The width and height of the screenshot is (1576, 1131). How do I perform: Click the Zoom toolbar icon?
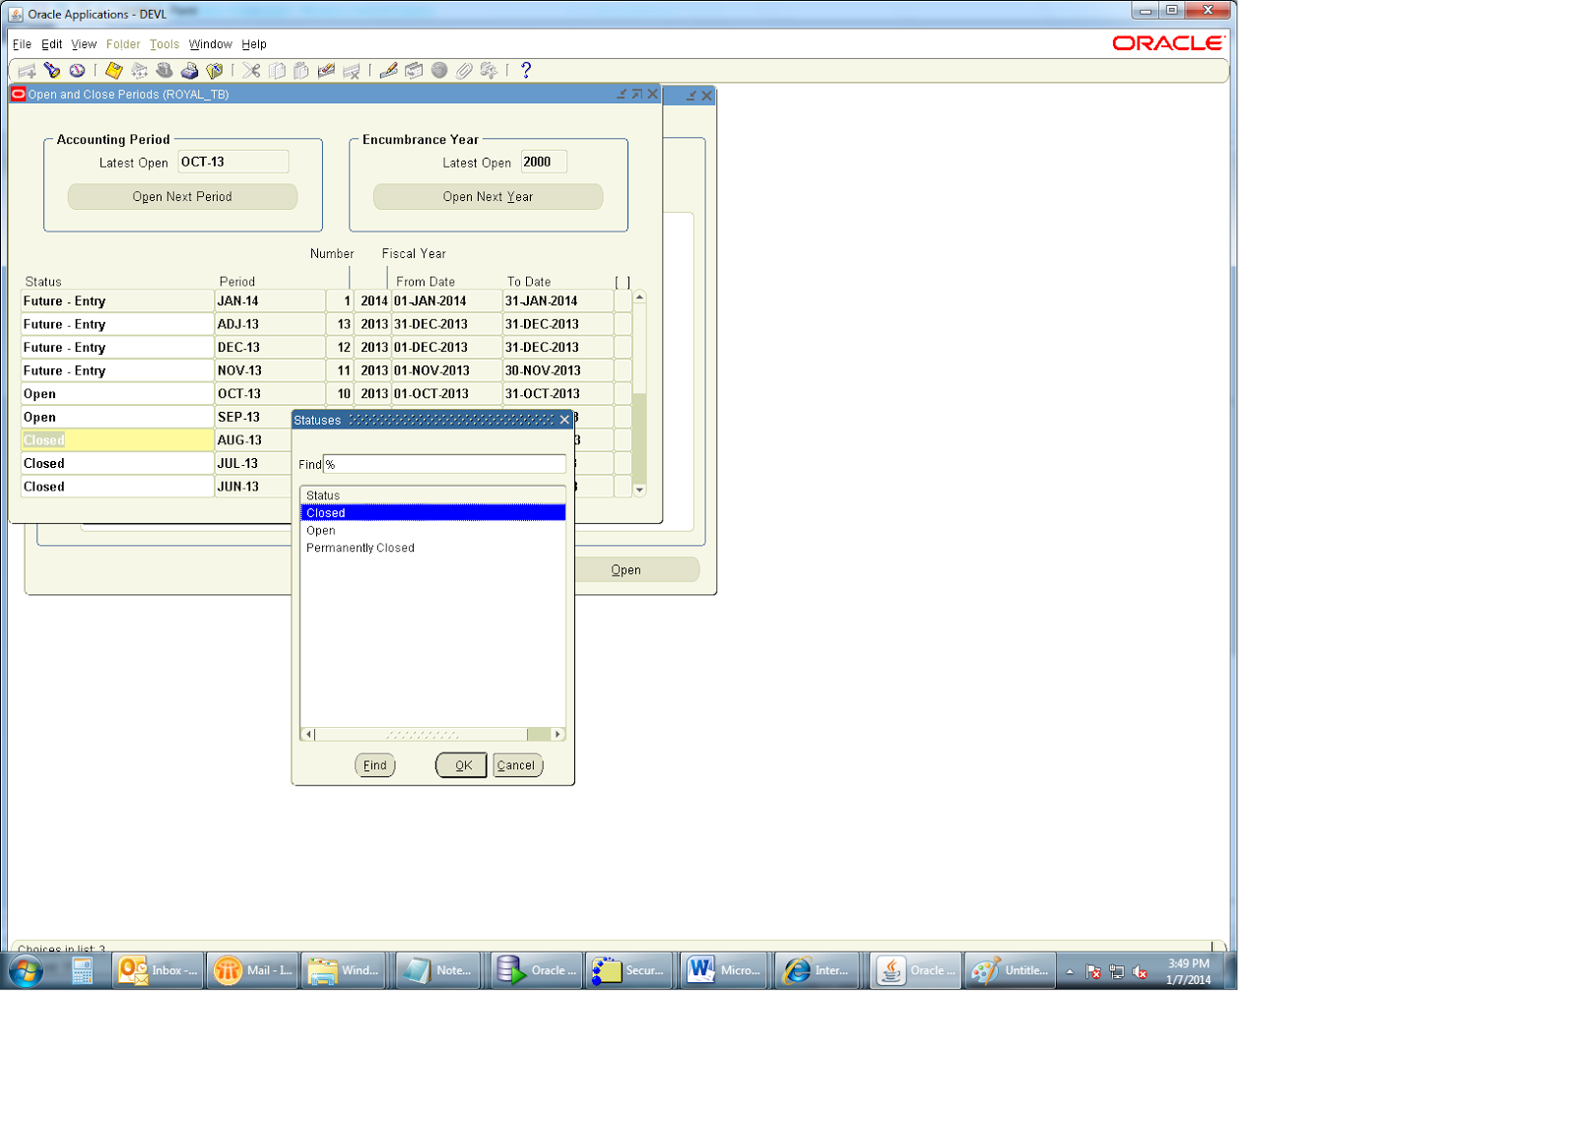pyautogui.click(x=414, y=71)
